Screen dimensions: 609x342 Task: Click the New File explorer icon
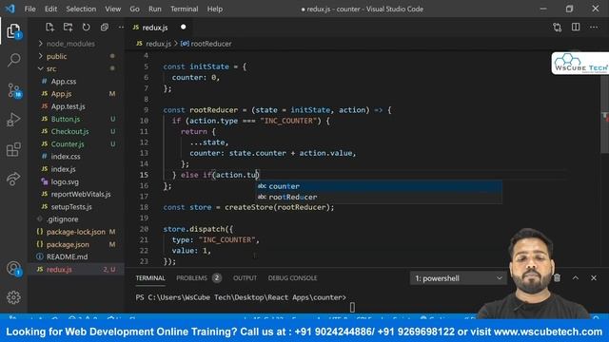click(x=49, y=28)
